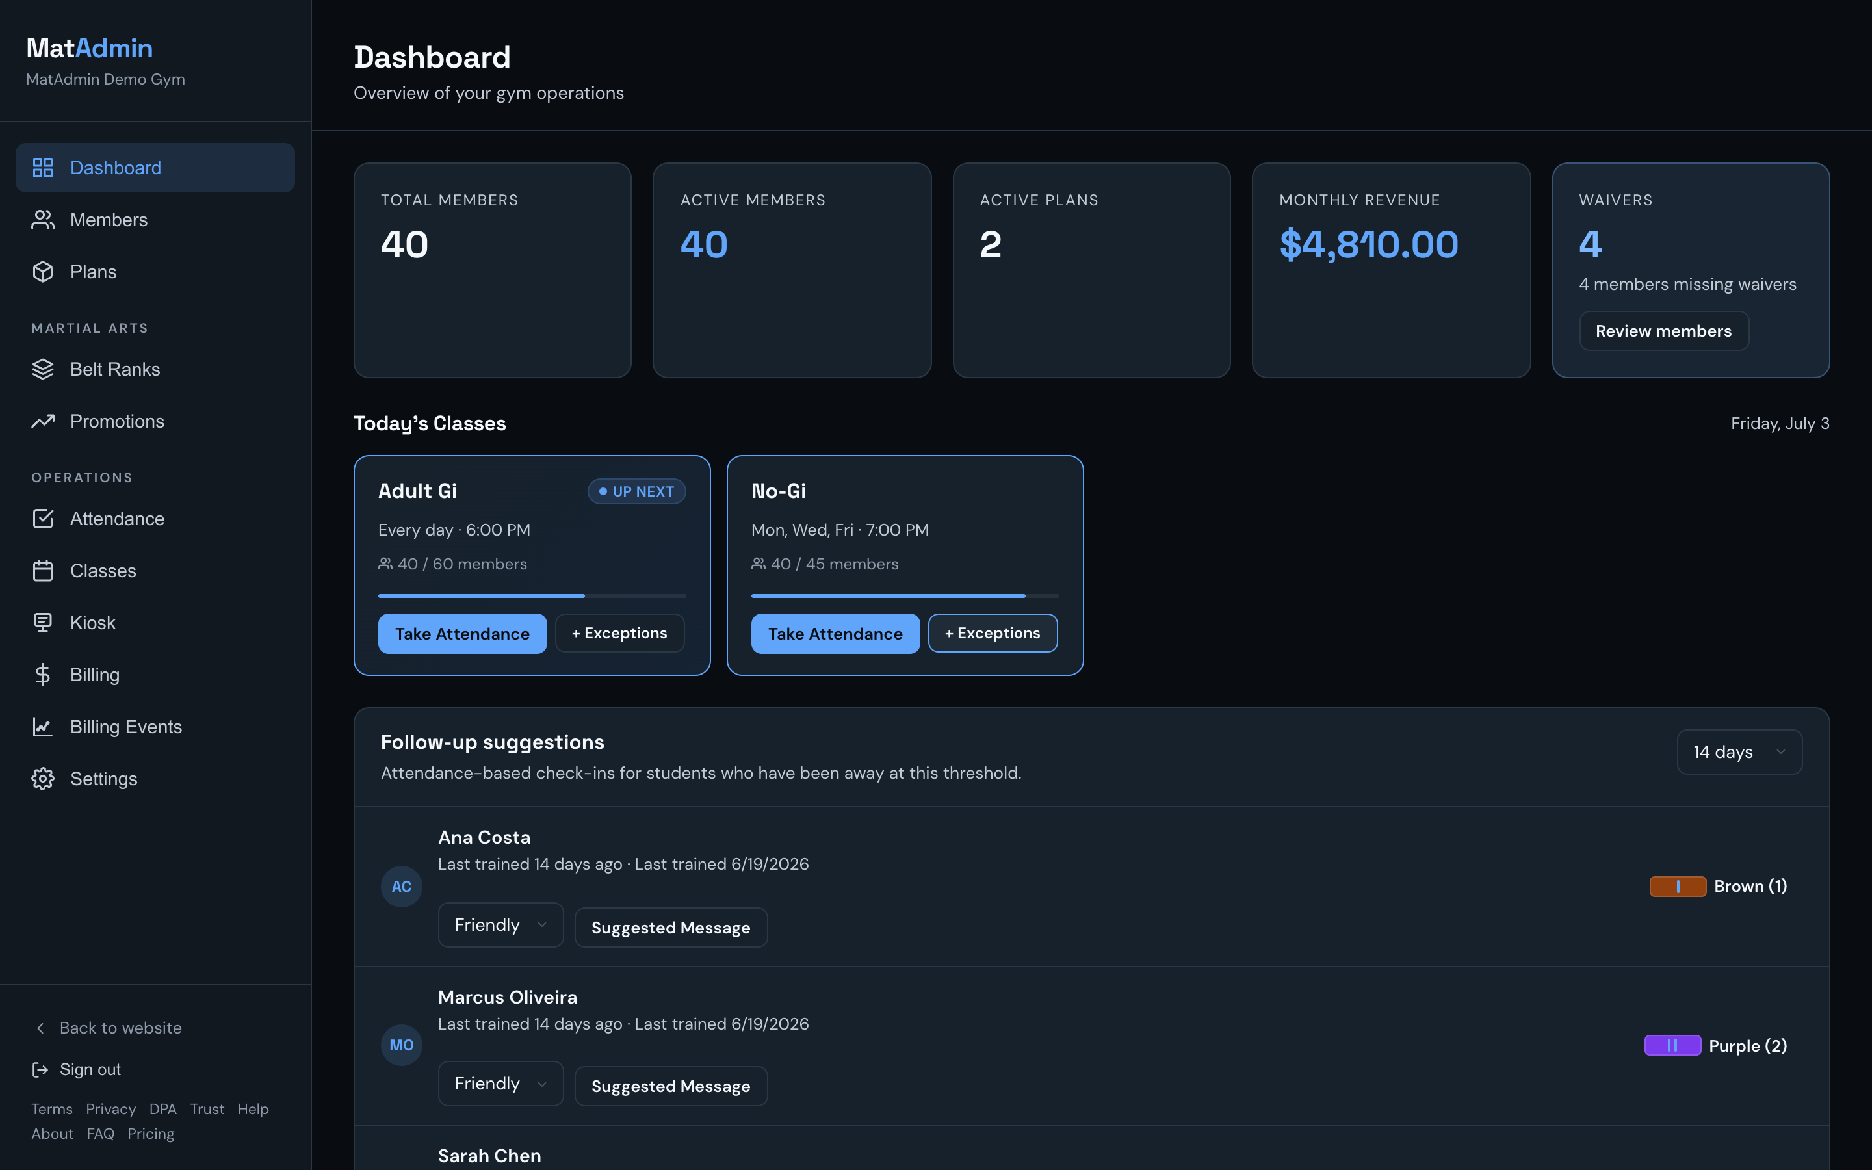Click members icon in No-Gi card
The image size is (1872, 1170).
[758, 564]
